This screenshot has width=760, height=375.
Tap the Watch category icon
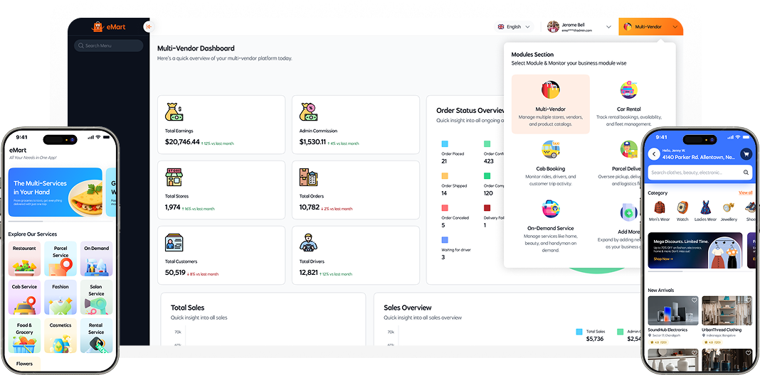coord(682,208)
